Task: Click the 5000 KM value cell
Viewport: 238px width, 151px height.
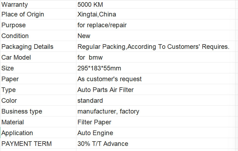Action: (x=156, y=4)
